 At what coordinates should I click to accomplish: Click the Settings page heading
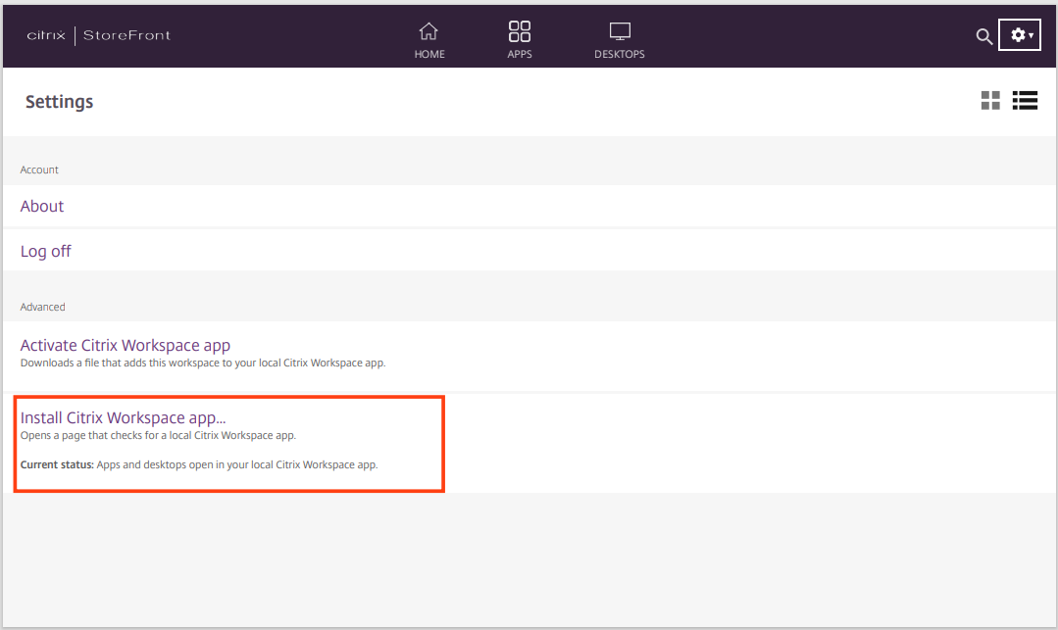pyautogui.click(x=60, y=102)
